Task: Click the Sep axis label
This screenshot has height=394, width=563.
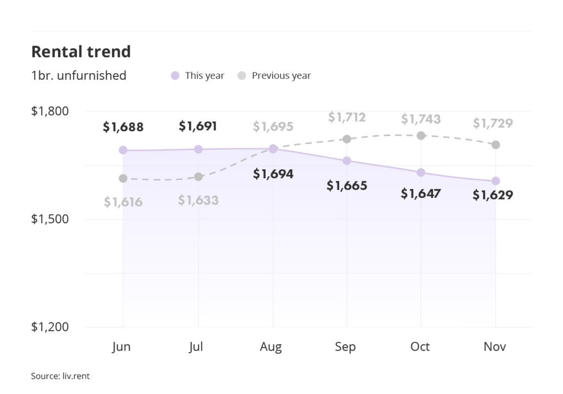Action: click(345, 347)
